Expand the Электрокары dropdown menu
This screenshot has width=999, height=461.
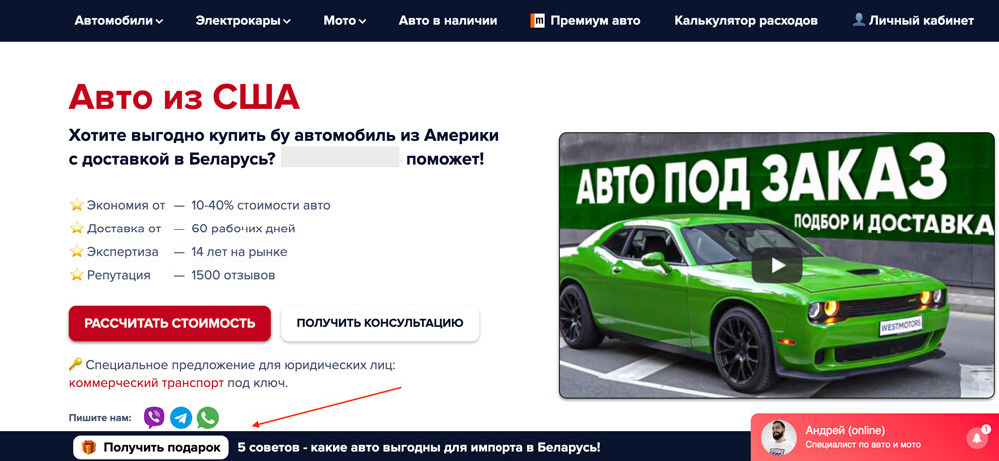click(243, 20)
